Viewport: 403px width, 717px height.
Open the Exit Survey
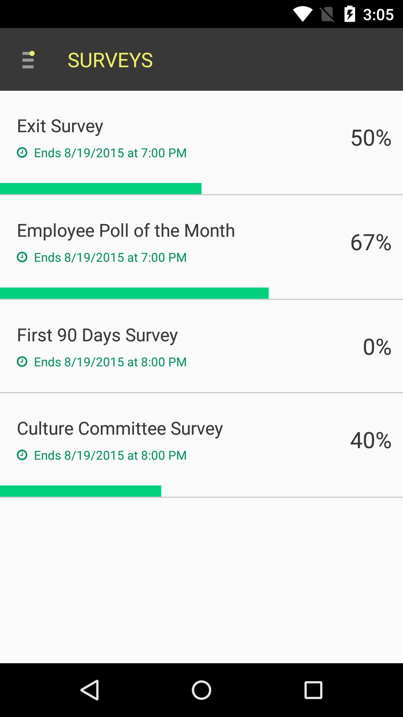pyautogui.click(x=60, y=126)
